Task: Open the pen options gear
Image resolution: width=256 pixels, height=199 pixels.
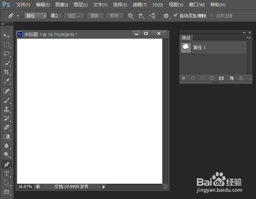Action: coord(166,16)
